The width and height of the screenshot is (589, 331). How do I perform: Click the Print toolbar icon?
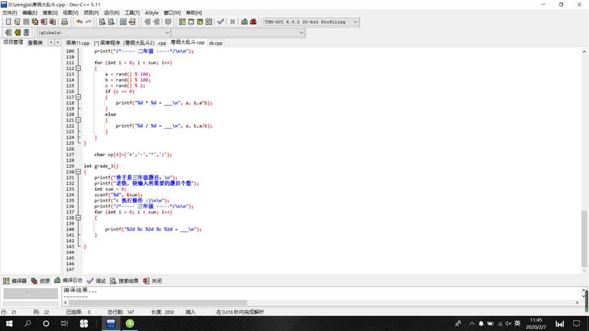pos(64,22)
